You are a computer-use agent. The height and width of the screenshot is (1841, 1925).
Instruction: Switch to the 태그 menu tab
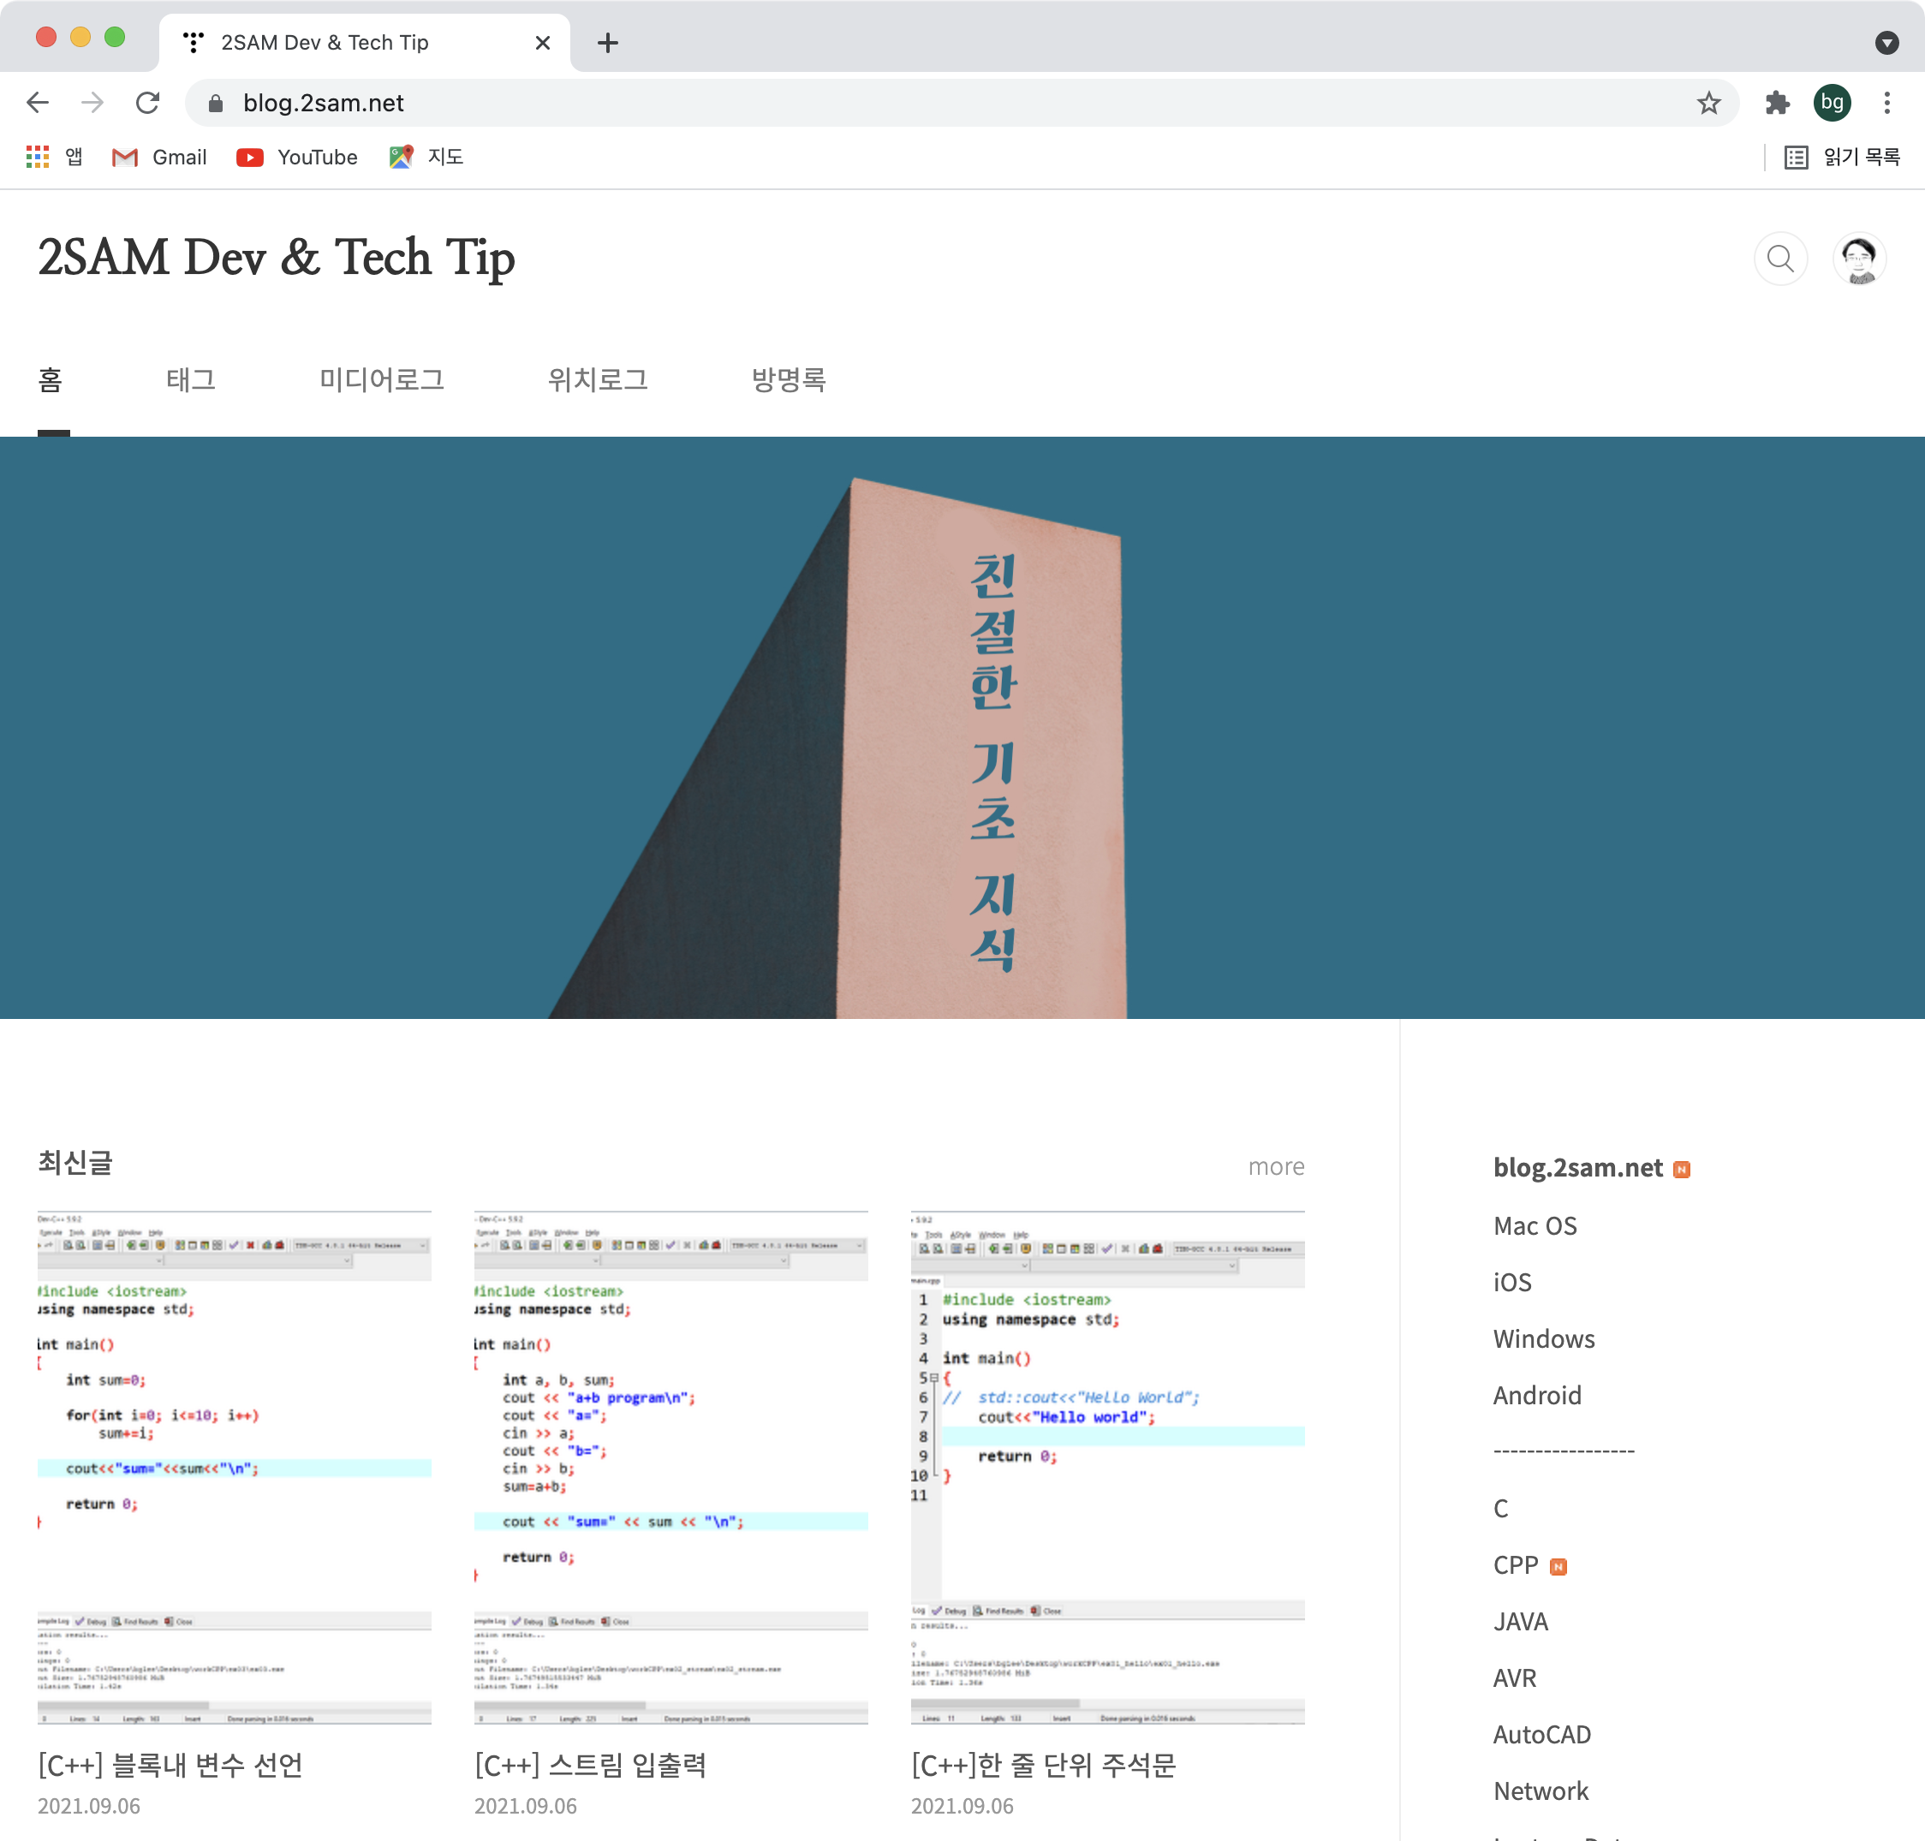pos(190,380)
